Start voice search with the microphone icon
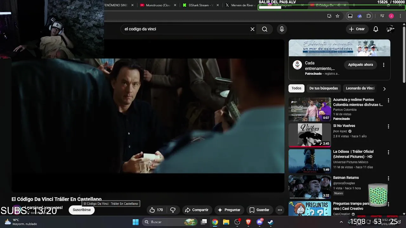This screenshot has width=406, height=228. [282, 29]
